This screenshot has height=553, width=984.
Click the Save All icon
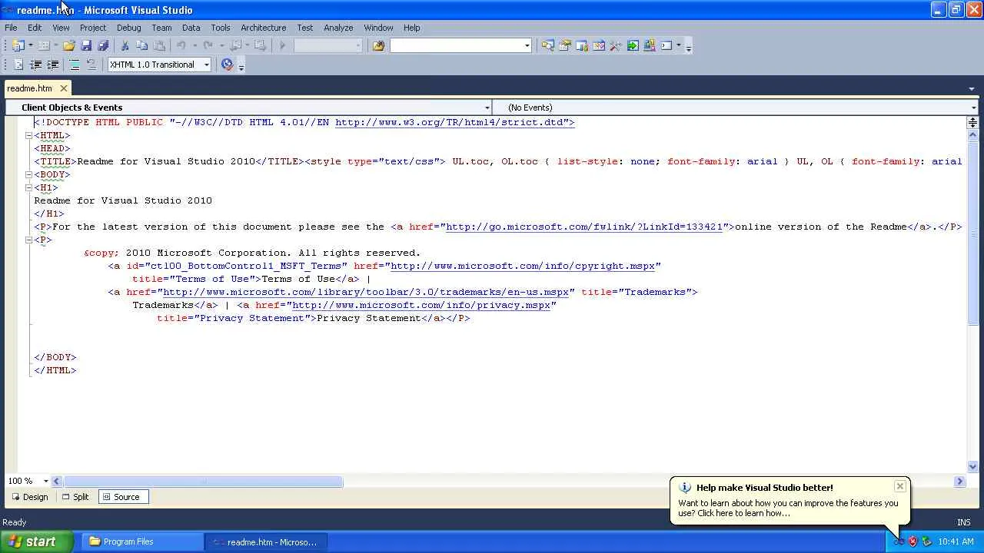click(103, 45)
